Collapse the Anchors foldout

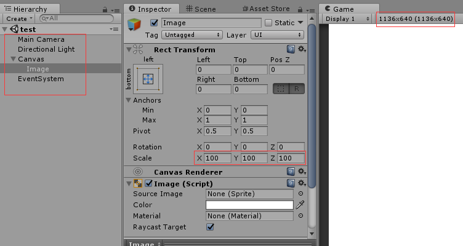click(x=129, y=100)
